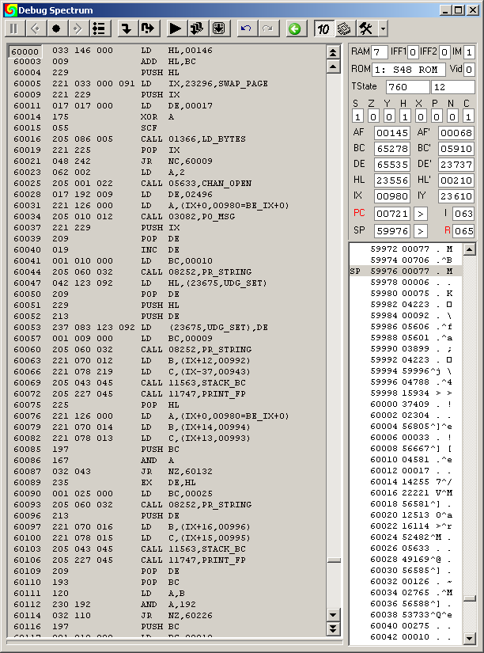
Task: Run the program with the play icon
Action: (x=176, y=28)
